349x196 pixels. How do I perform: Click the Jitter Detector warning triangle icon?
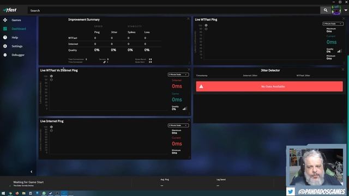click(201, 87)
